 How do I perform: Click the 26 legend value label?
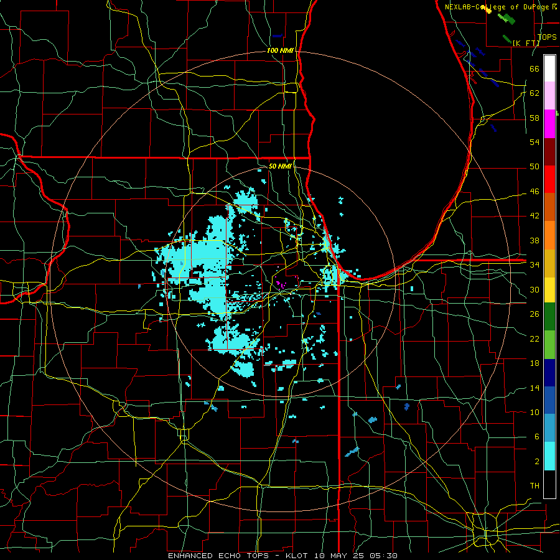click(534, 314)
